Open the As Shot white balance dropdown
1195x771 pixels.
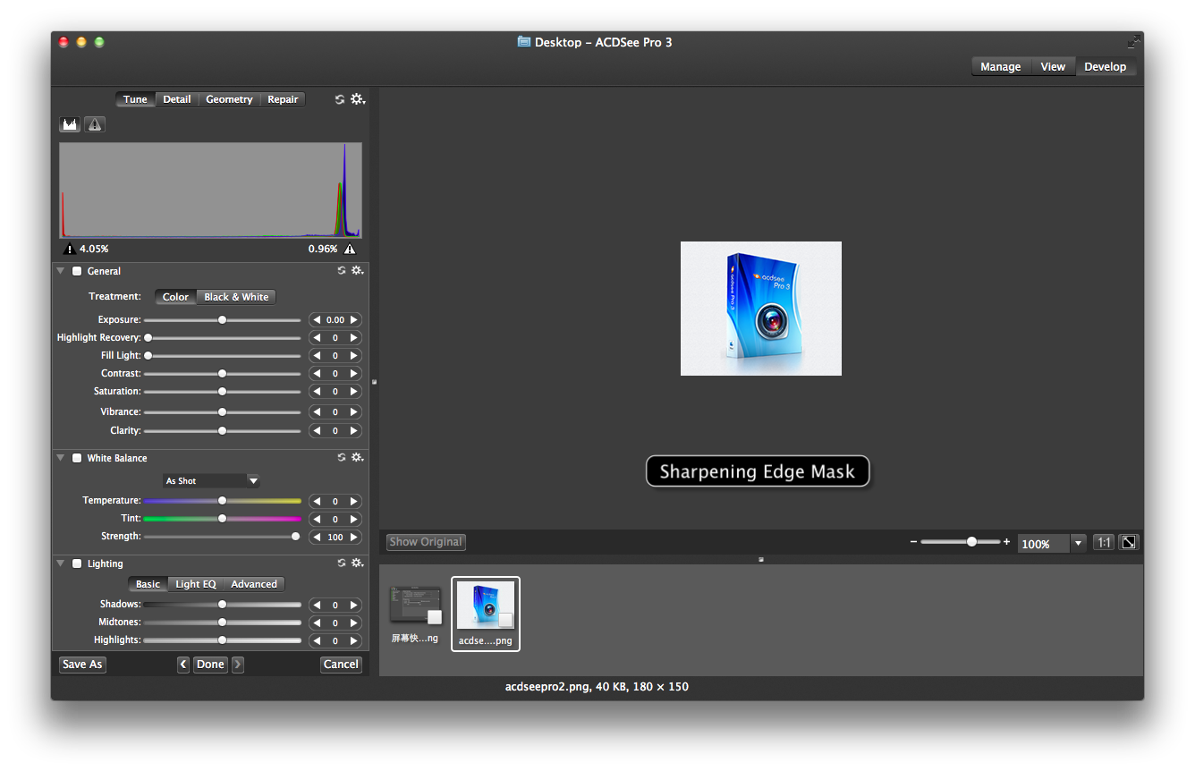pyautogui.click(x=211, y=481)
